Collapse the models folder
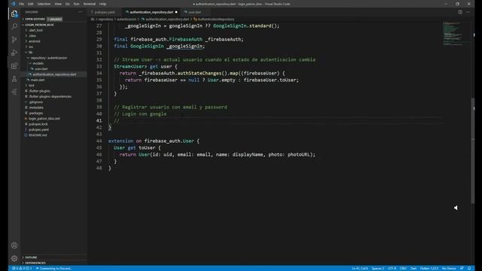The image size is (482, 271). coord(38,63)
